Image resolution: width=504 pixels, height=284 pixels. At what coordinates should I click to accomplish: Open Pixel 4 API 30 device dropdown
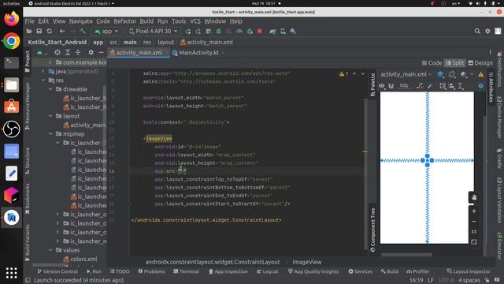[x=153, y=32]
